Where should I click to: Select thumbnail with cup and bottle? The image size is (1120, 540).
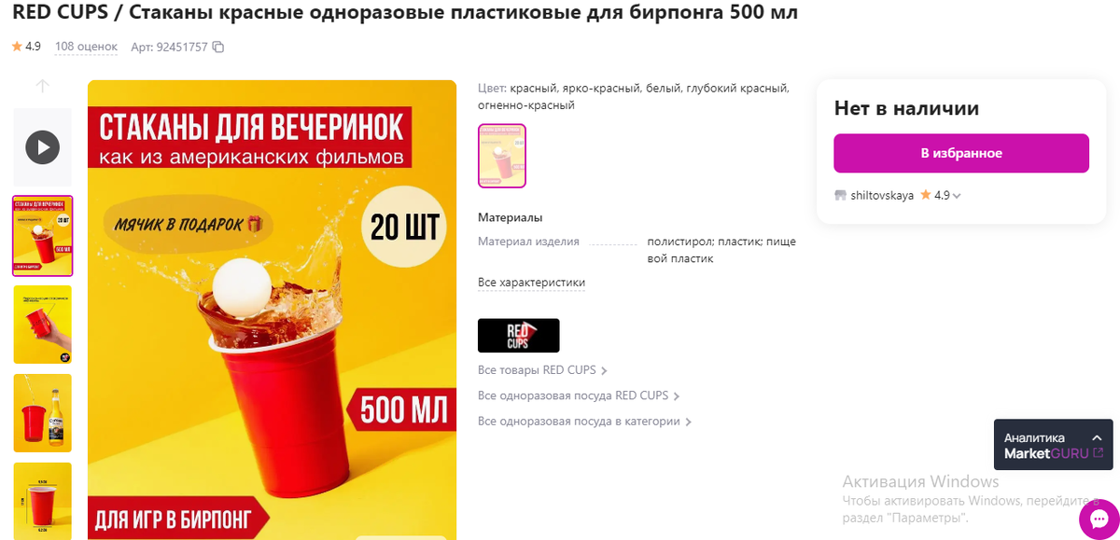pos(42,413)
